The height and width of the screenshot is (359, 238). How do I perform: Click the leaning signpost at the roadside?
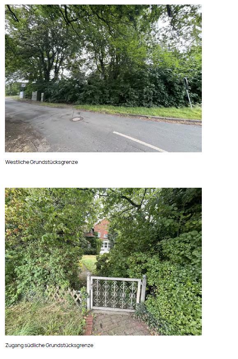(x=187, y=92)
